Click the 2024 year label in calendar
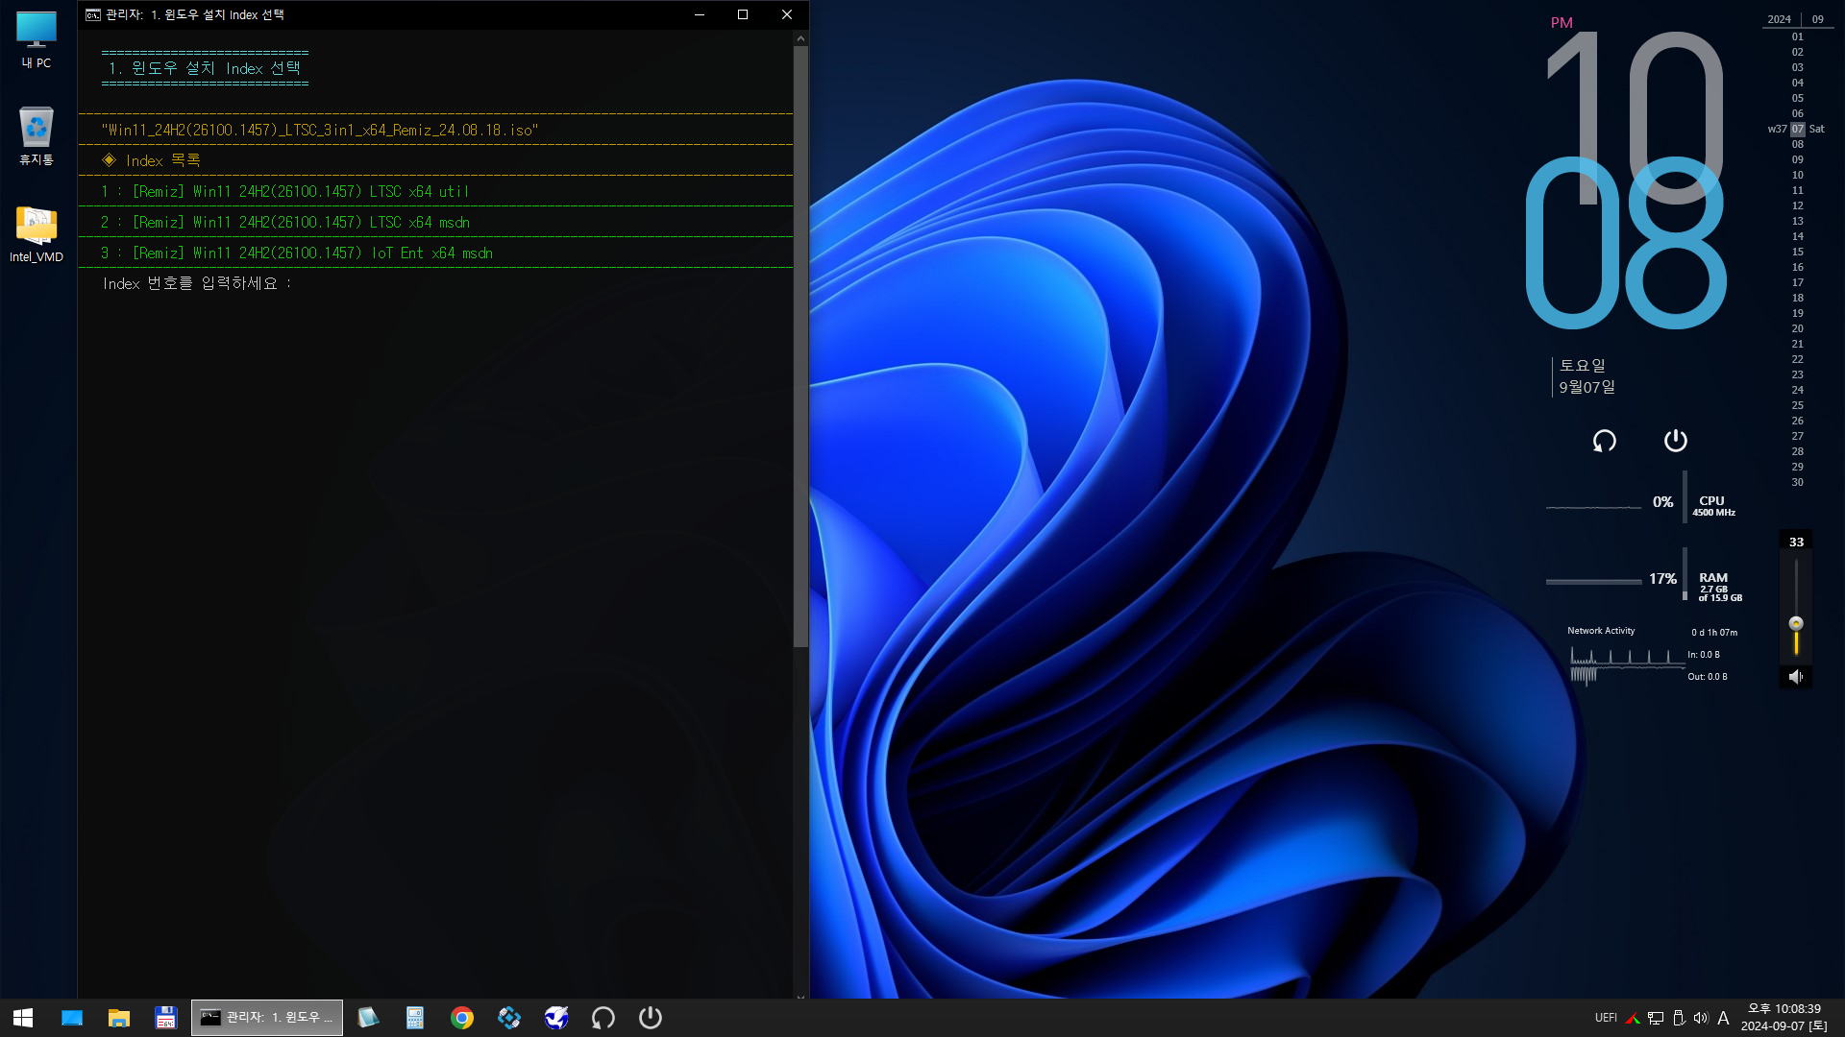 (x=1780, y=19)
